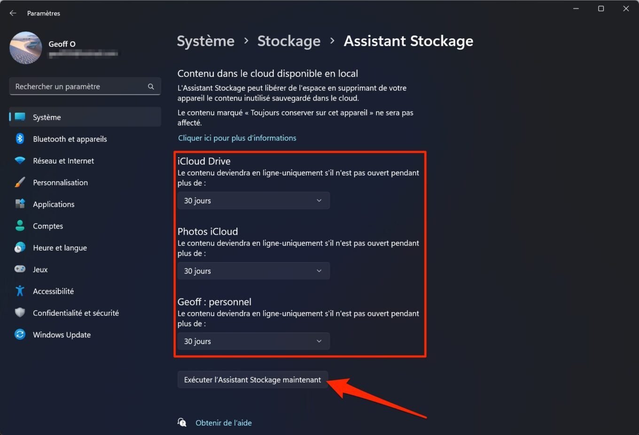Click the Jeux gamepad icon
Image resolution: width=639 pixels, height=435 pixels.
coord(20,269)
